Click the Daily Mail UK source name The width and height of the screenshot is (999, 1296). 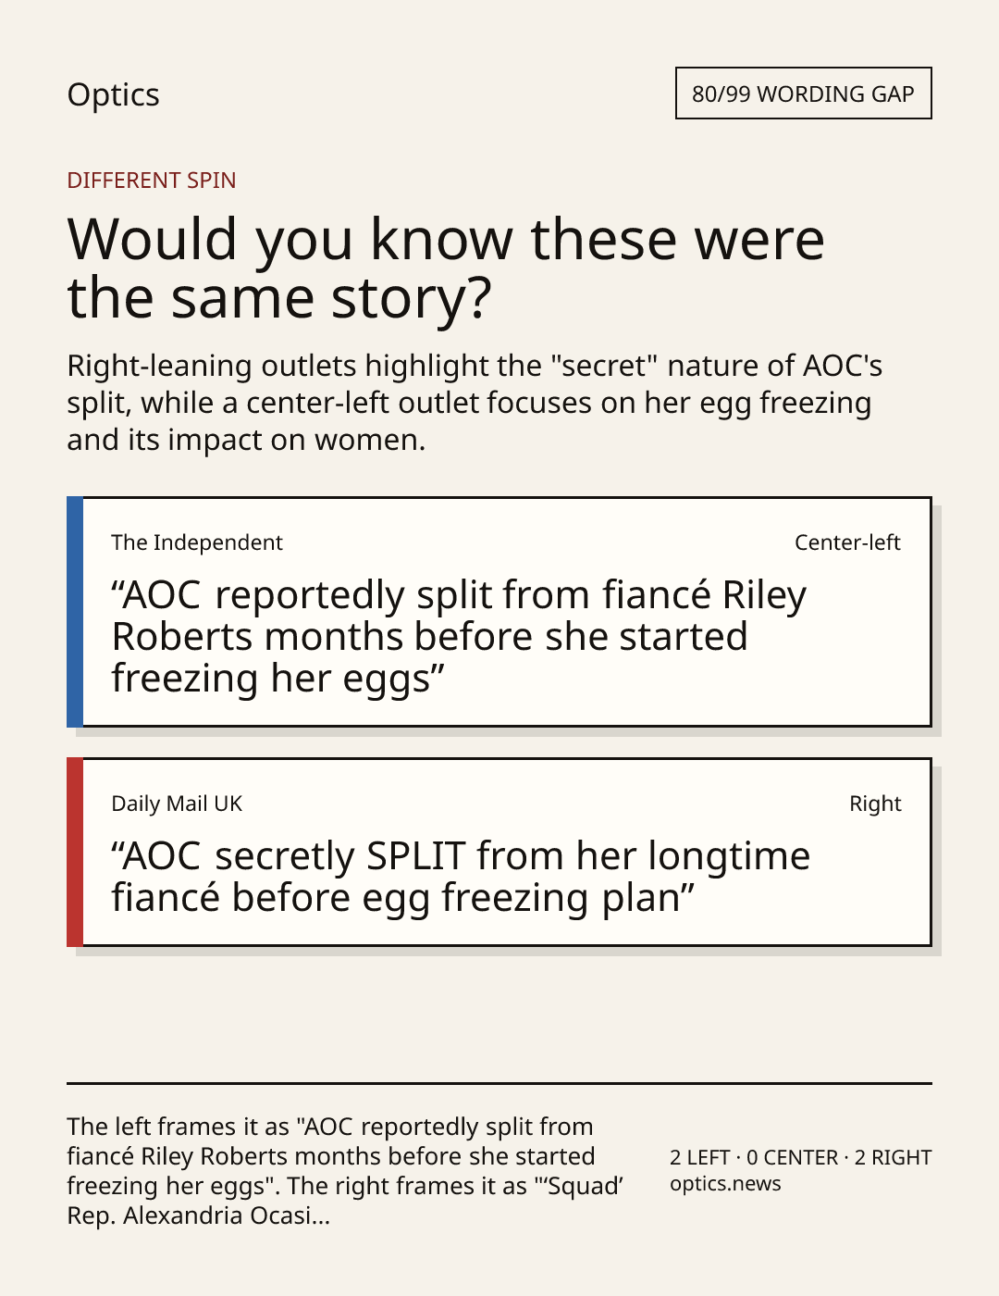[177, 804]
